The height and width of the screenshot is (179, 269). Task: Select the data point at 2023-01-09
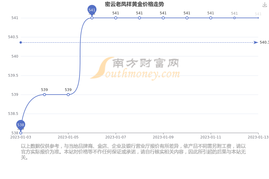click(x=163, y=18)
